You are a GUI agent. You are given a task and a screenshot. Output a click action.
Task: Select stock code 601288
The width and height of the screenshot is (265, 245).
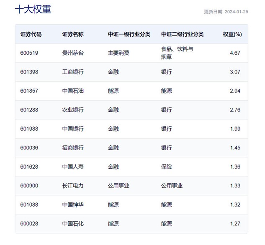[29, 110]
